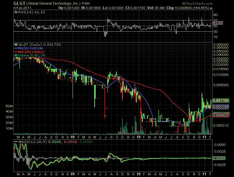The image size is (234, 177).
Task: Click the 0.080000 price axis label
Action: pos(221,45)
